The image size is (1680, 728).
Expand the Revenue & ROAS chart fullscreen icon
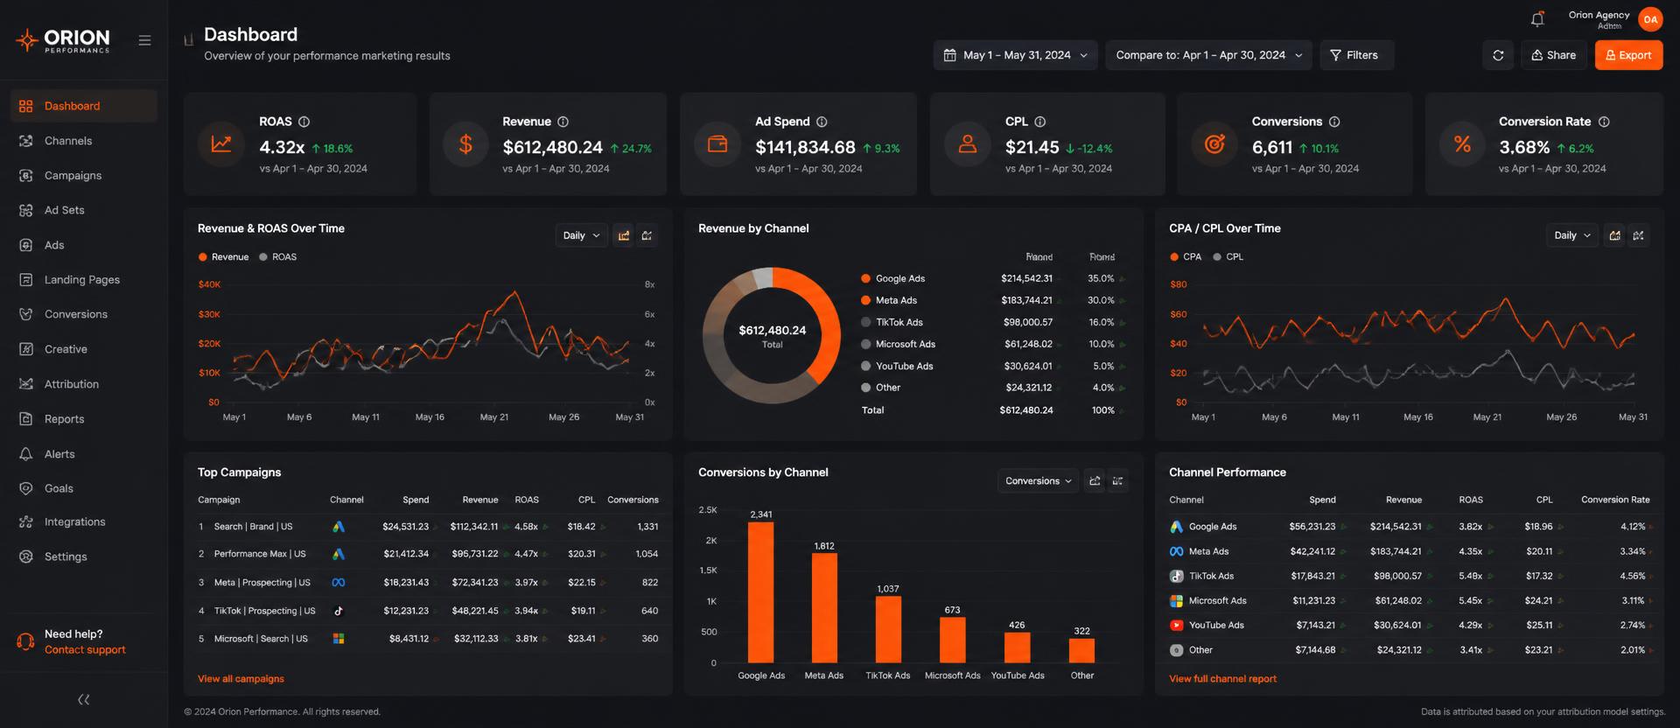(647, 235)
